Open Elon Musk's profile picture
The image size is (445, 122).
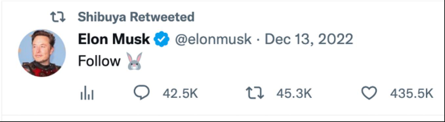coord(42,53)
